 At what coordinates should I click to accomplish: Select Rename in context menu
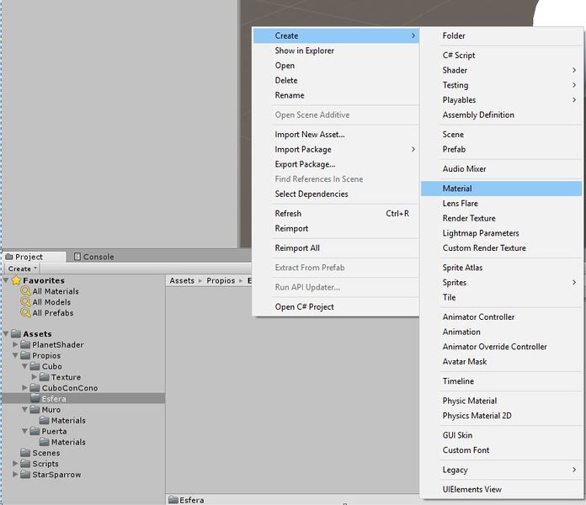[336, 95]
